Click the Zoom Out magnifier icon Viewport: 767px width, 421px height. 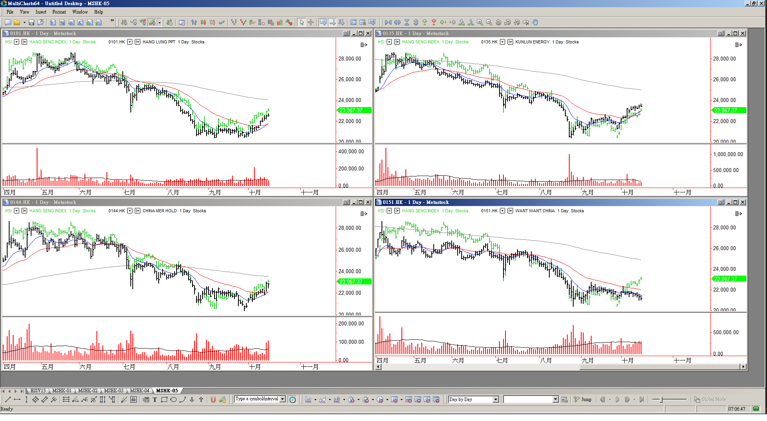(x=489, y=22)
